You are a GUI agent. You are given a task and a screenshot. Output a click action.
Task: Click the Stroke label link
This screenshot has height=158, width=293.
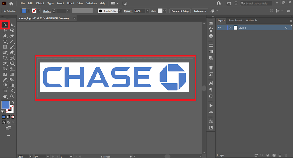[47, 11]
